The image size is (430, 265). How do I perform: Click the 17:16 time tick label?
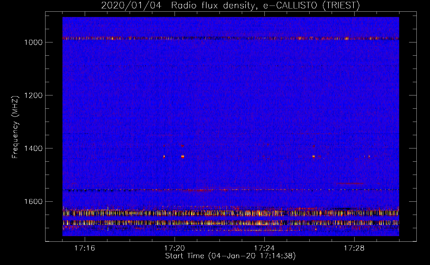pyautogui.click(x=85, y=248)
